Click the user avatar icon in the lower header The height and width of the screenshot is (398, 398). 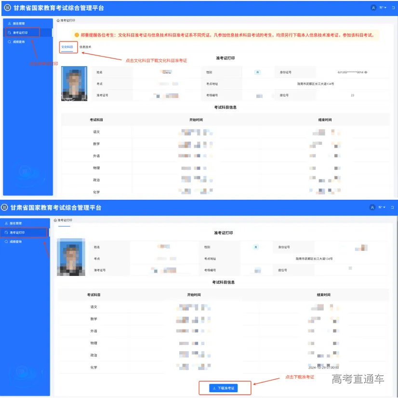coord(372,207)
